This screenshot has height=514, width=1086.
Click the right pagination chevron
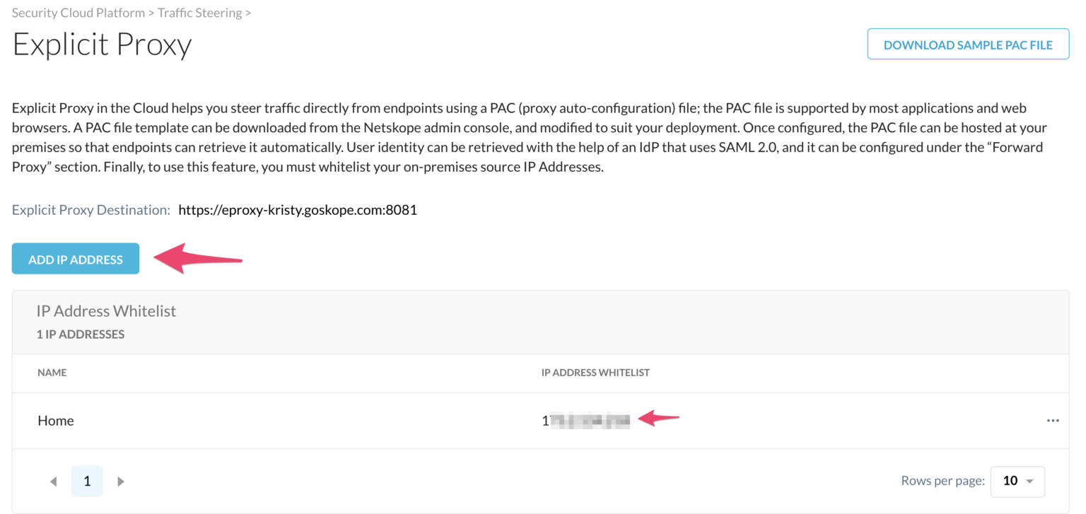[x=121, y=481]
